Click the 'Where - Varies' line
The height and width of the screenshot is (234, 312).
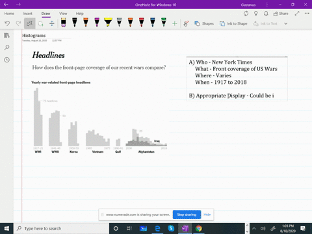pyautogui.click(x=213, y=75)
